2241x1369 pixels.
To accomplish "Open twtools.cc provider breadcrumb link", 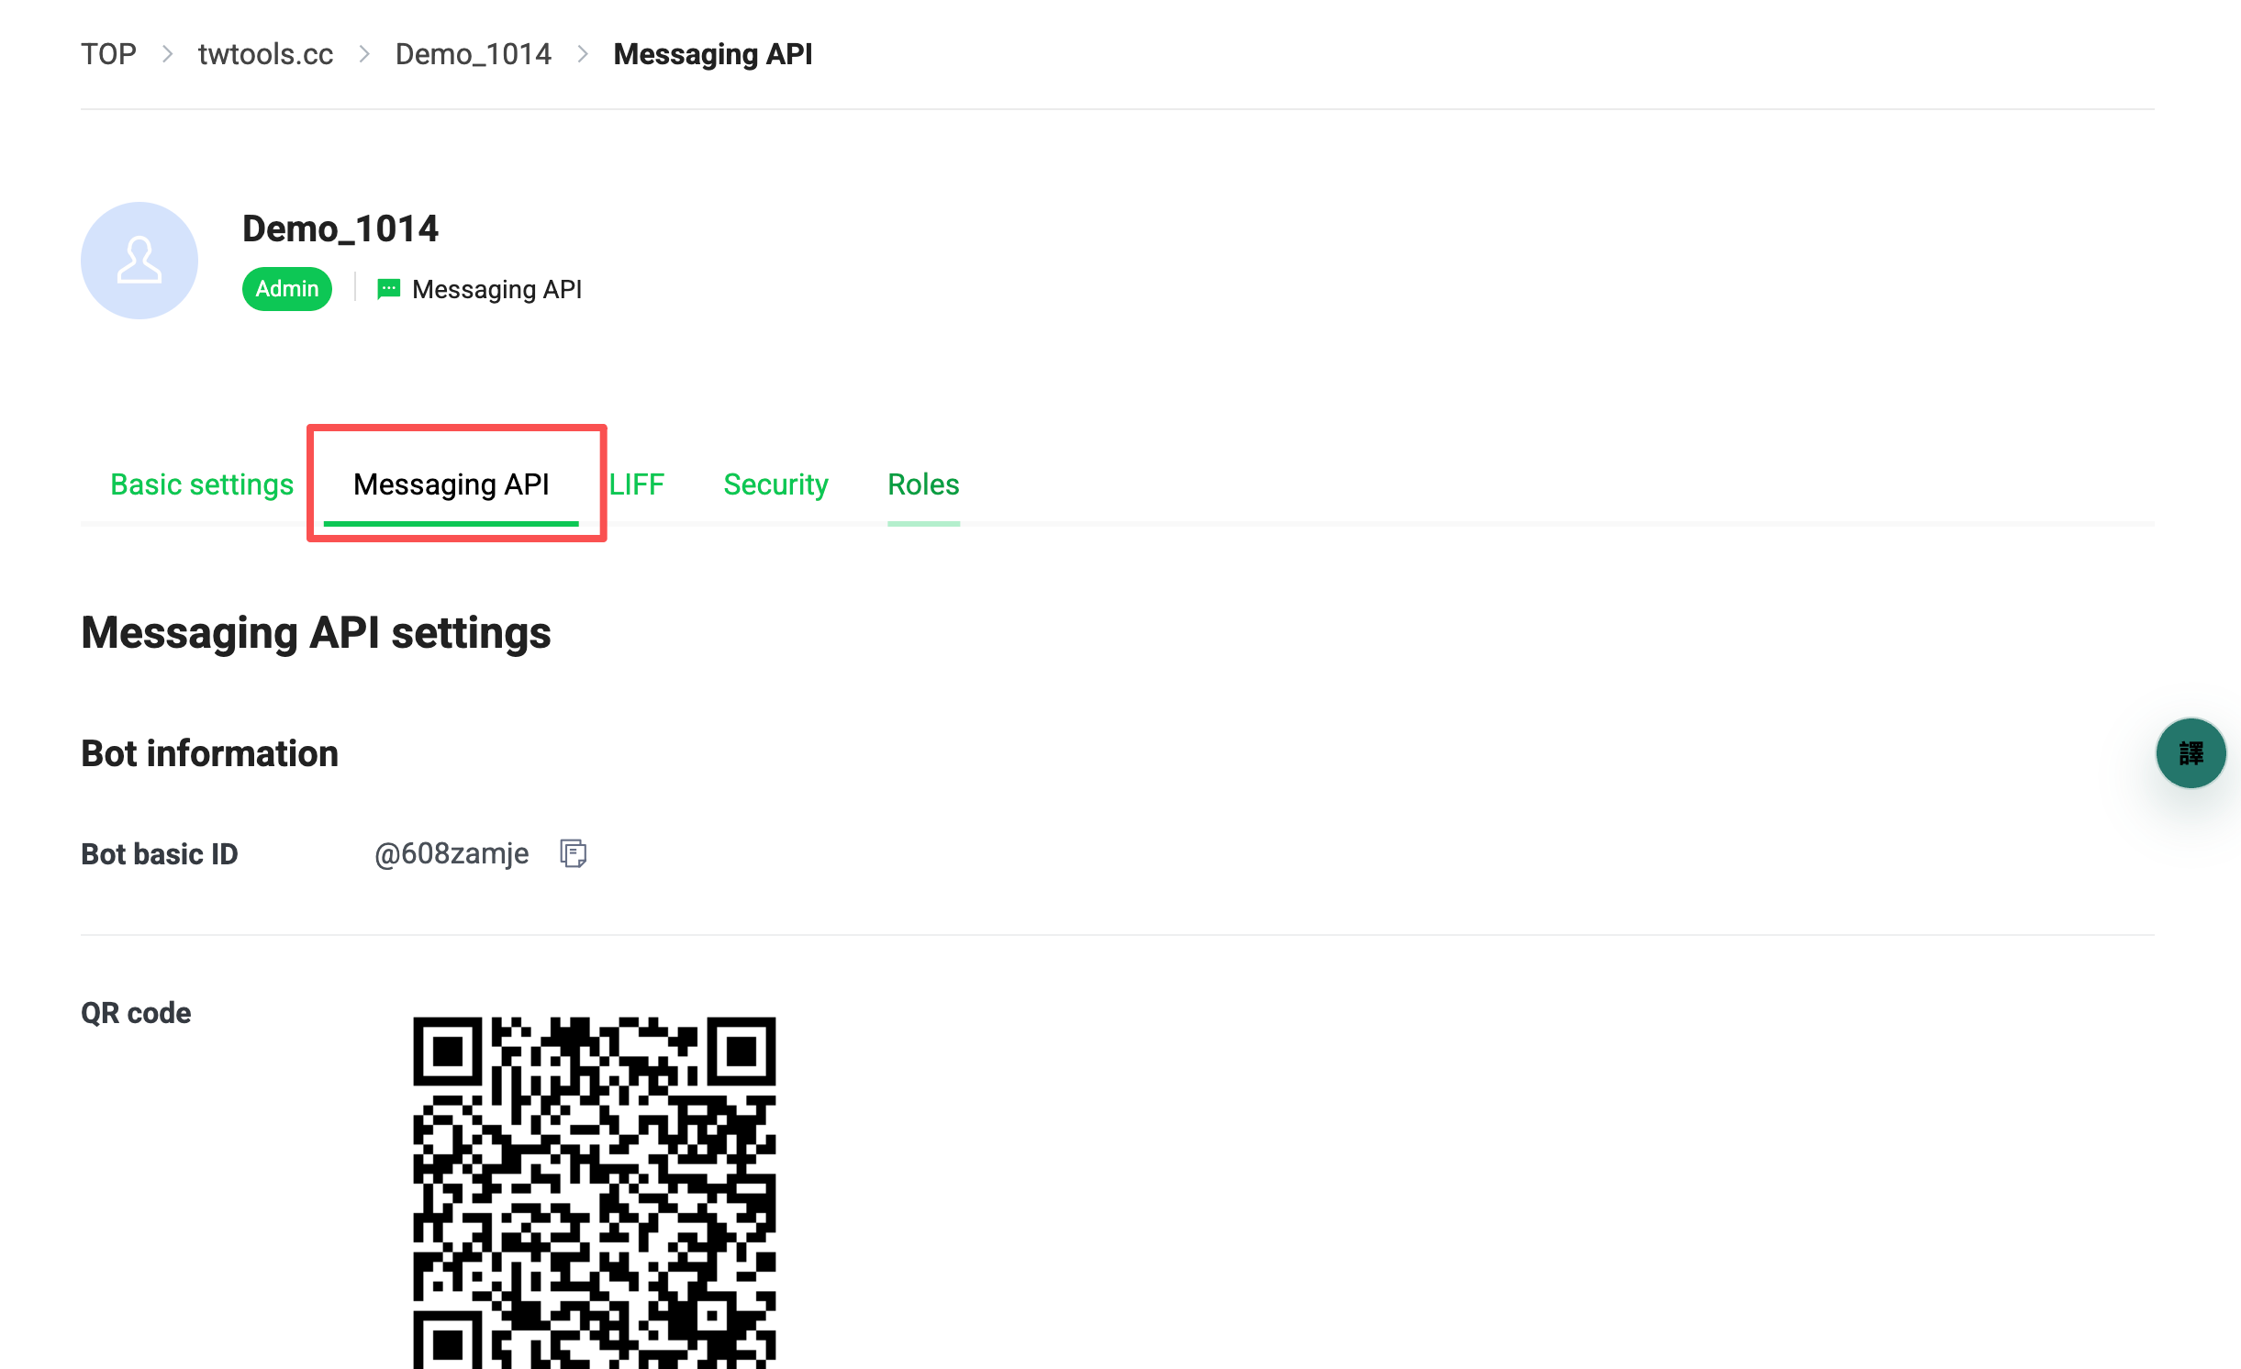I will [265, 54].
